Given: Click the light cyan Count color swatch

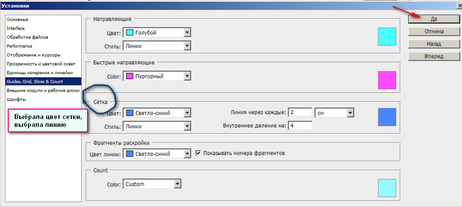Looking at the screenshot, I should pos(387,188).
